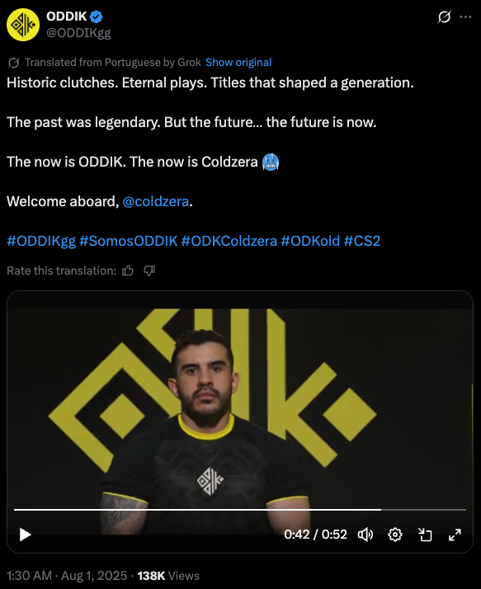
Task: Mute the video sound
Action: tap(365, 535)
